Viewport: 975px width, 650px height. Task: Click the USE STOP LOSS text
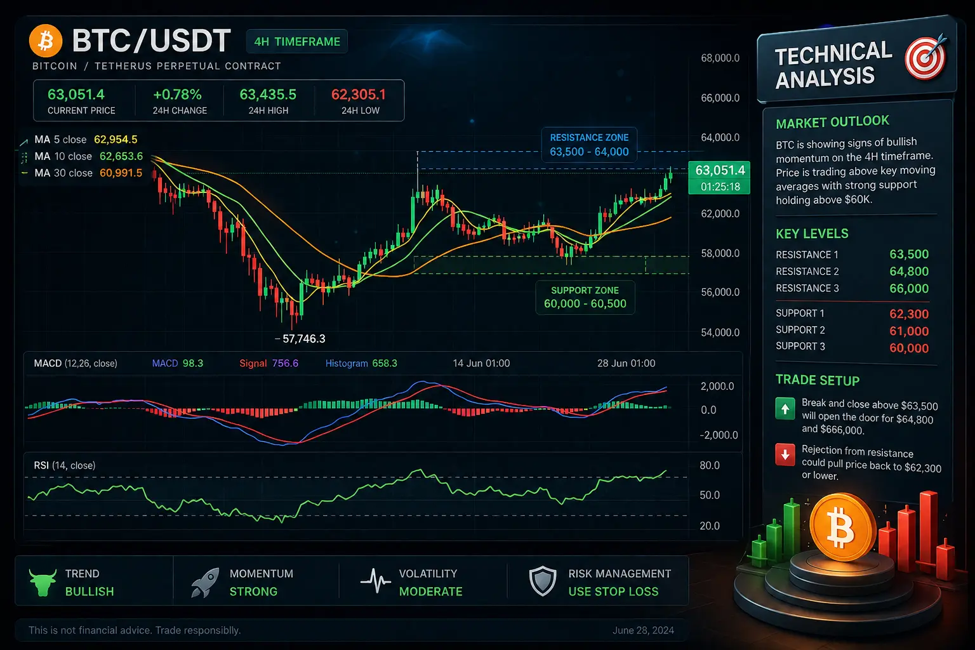613,592
